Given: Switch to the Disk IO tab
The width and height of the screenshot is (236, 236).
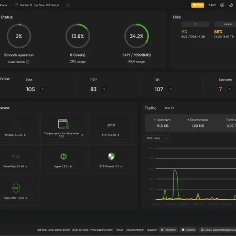Looking at the screenshot, I should coord(169,108).
